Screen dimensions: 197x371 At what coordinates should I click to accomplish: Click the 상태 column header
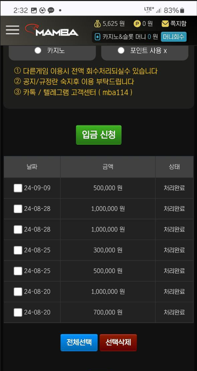point(174,167)
